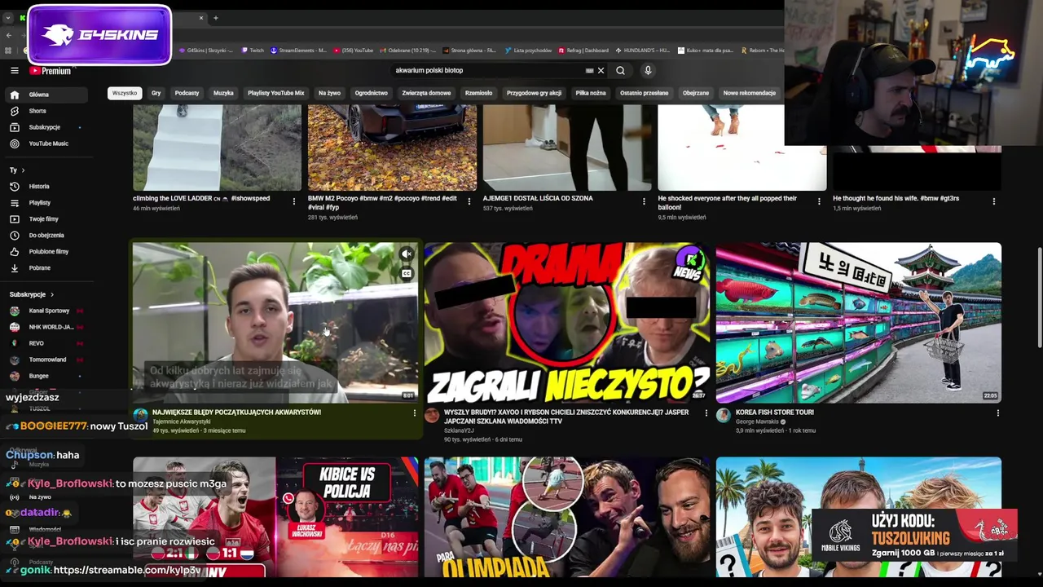Screen dimensions: 1043x587
Task: Select the Rzemiosło filter chip
Action: coord(478,93)
